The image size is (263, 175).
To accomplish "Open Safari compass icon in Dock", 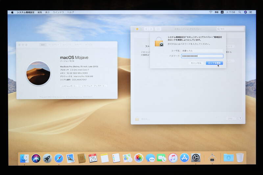I will click(x=59, y=158).
